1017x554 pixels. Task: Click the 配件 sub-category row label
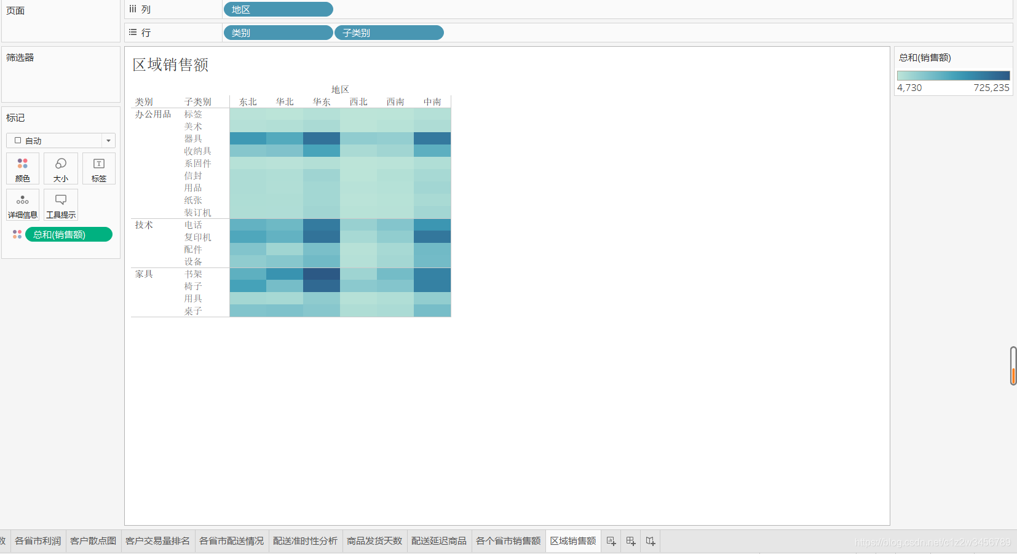[x=193, y=250]
